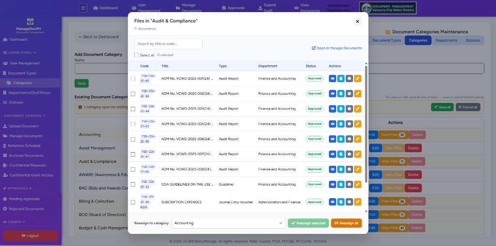Image resolution: width=496 pixels, height=246 pixels.
Task: Check the box for COA GUIDELINES row
Action: 133,185
